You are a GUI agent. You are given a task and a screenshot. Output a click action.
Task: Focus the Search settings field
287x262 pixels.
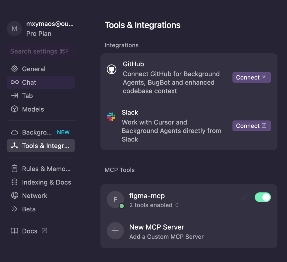(x=41, y=51)
